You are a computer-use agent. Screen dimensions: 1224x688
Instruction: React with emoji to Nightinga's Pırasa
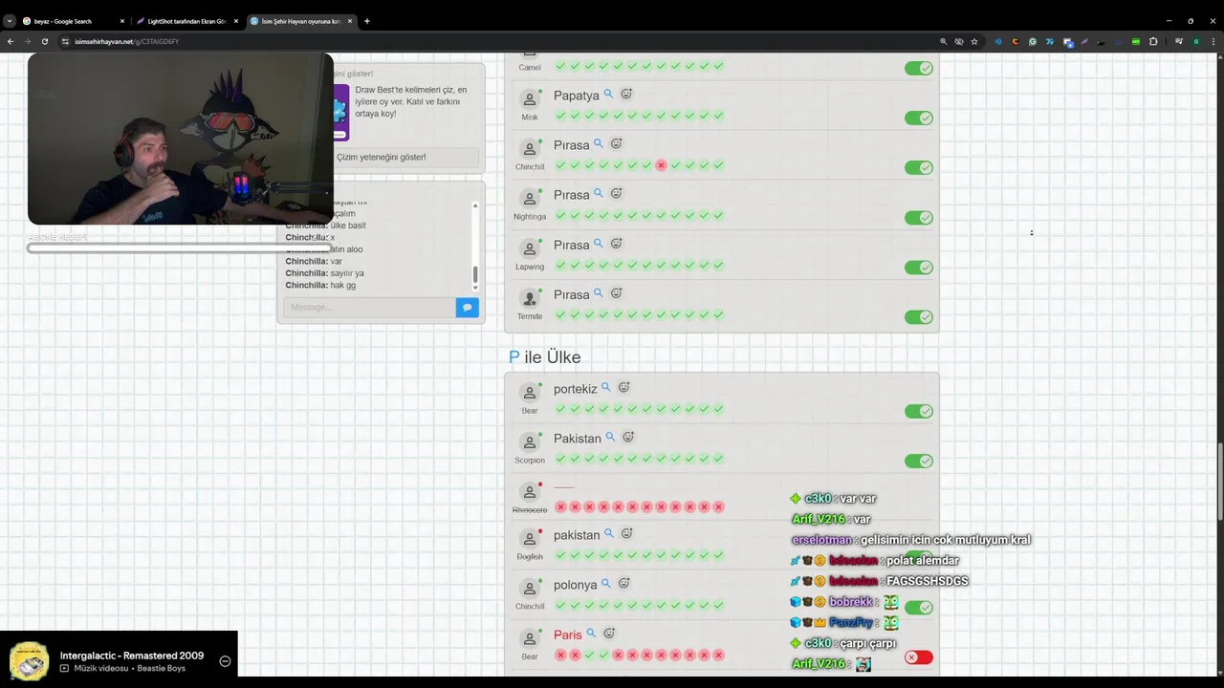(x=617, y=193)
